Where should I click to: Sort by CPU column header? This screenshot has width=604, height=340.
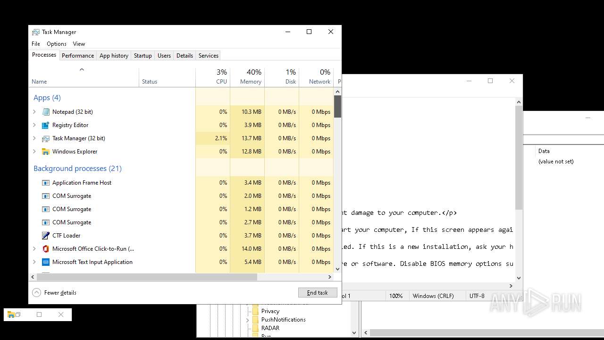tap(213, 77)
